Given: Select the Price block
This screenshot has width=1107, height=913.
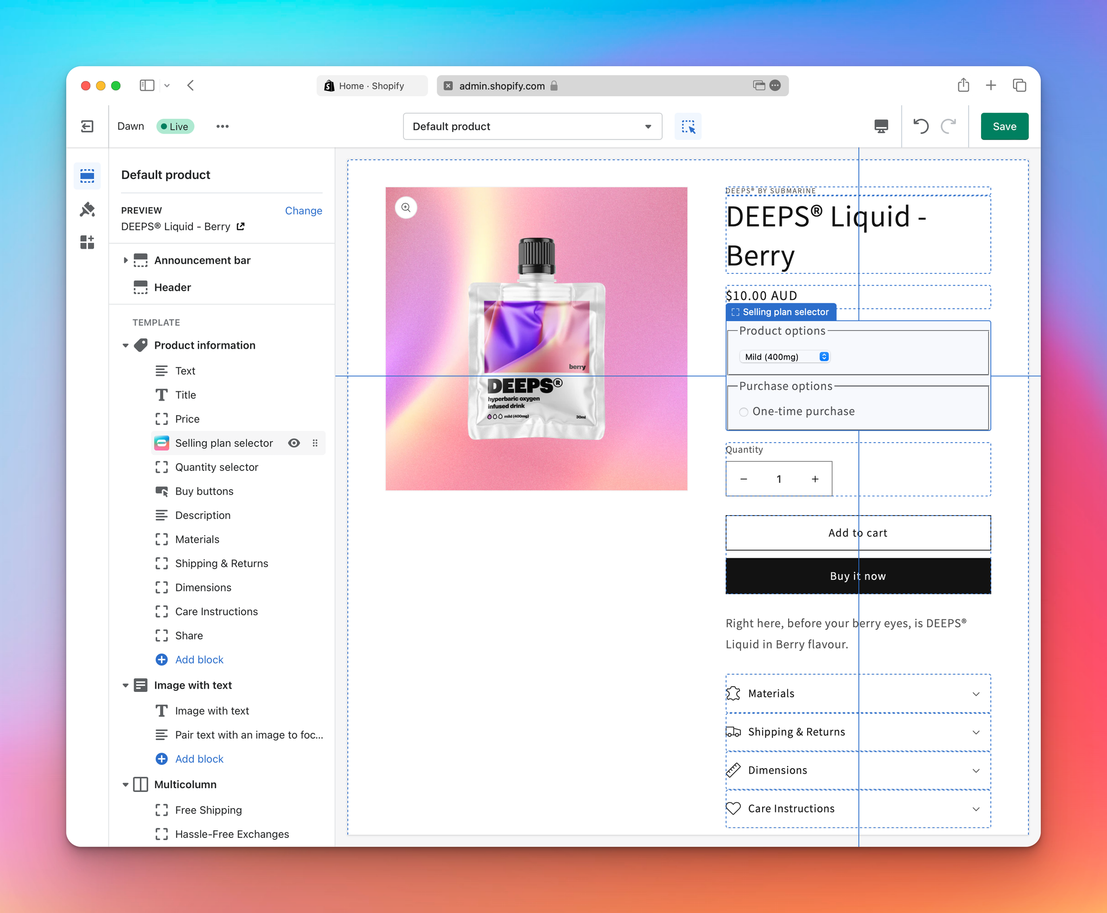Looking at the screenshot, I should click(187, 419).
